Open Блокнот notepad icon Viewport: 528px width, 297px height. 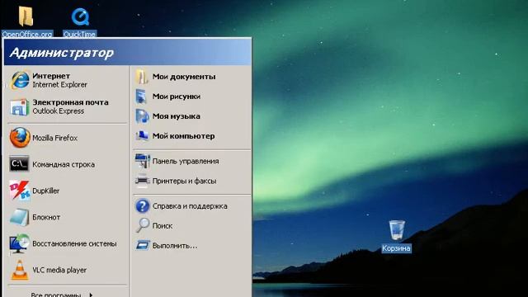19,217
